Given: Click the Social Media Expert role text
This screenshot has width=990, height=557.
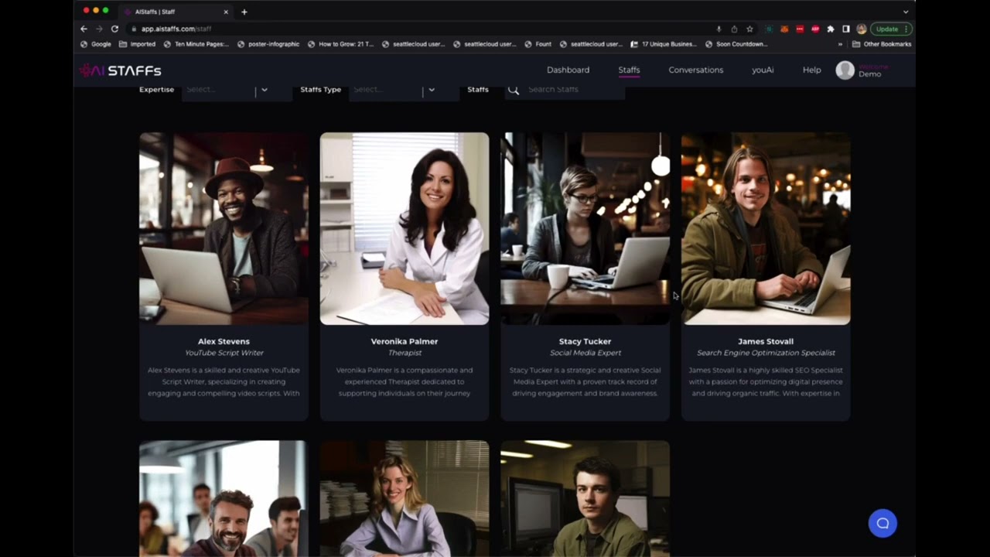Looking at the screenshot, I should 585,353.
